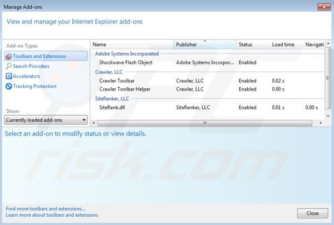Open Find more toolbars and extensions link
The height and width of the screenshot is (225, 334).
46,209
